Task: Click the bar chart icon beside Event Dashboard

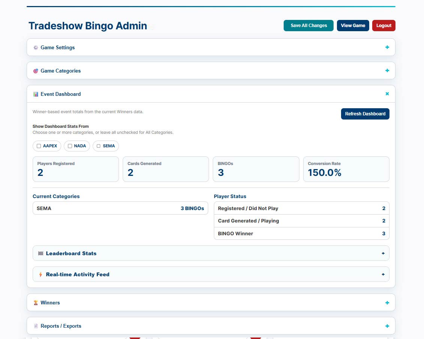Action: (36, 94)
